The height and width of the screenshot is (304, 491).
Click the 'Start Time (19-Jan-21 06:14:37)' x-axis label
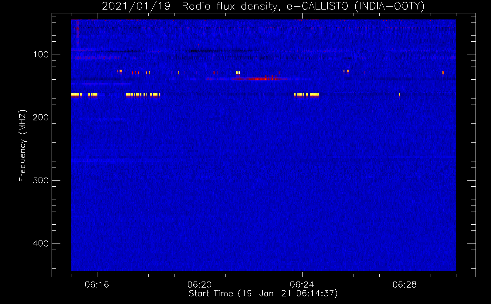pyautogui.click(x=263, y=294)
